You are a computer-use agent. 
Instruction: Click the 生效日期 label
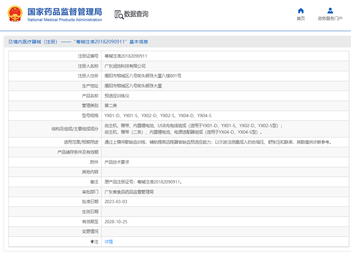coord(90,212)
